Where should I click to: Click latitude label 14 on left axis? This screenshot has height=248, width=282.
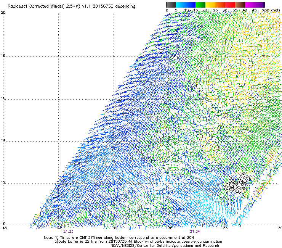point(3,140)
